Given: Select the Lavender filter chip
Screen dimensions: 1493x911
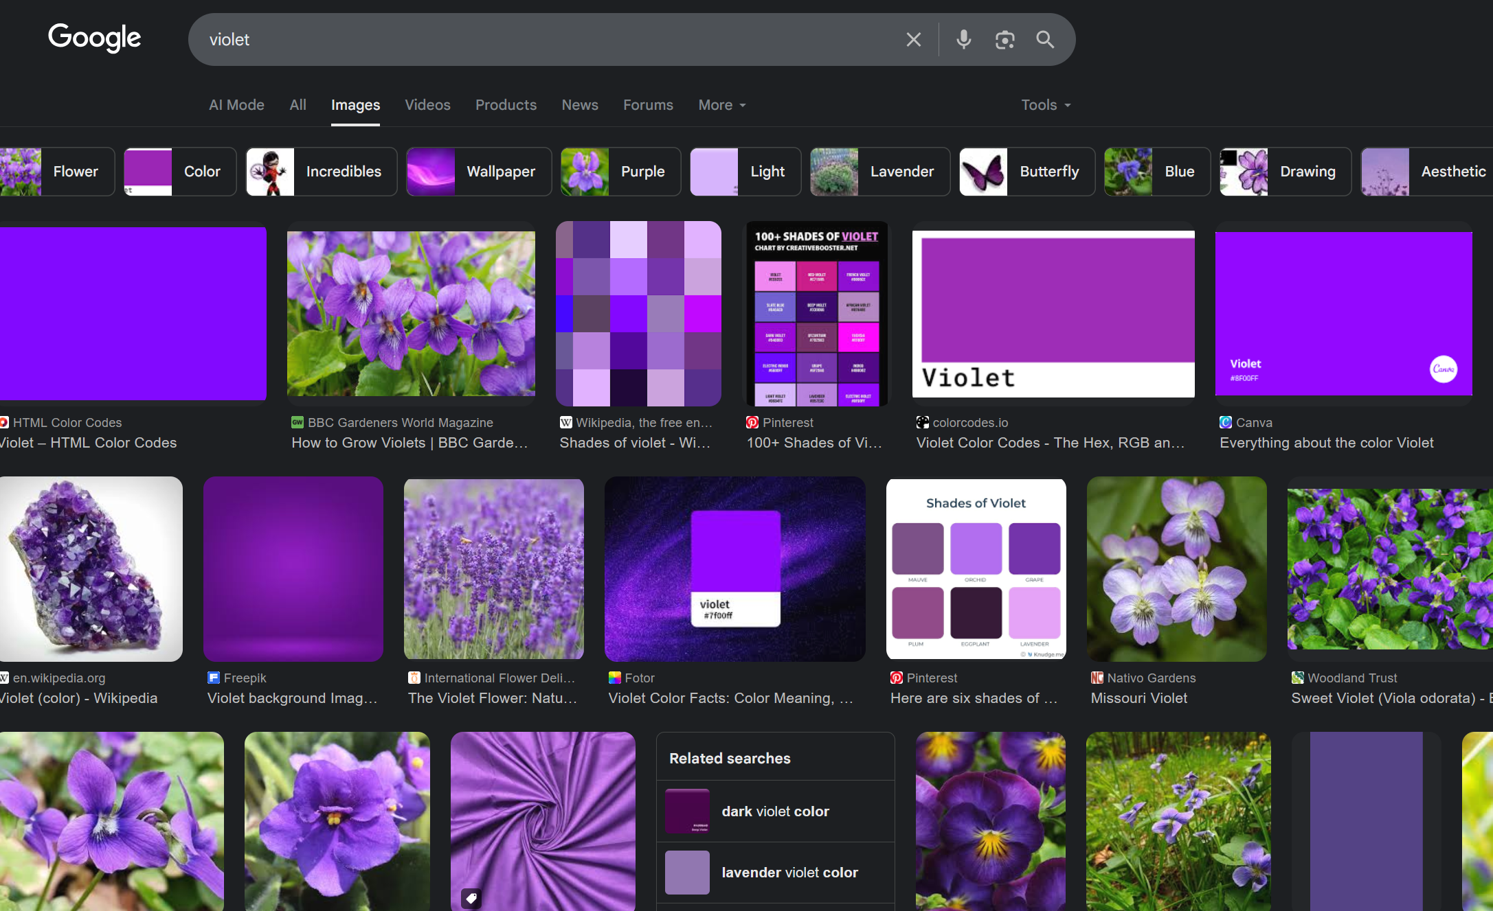Looking at the screenshot, I should click(879, 172).
